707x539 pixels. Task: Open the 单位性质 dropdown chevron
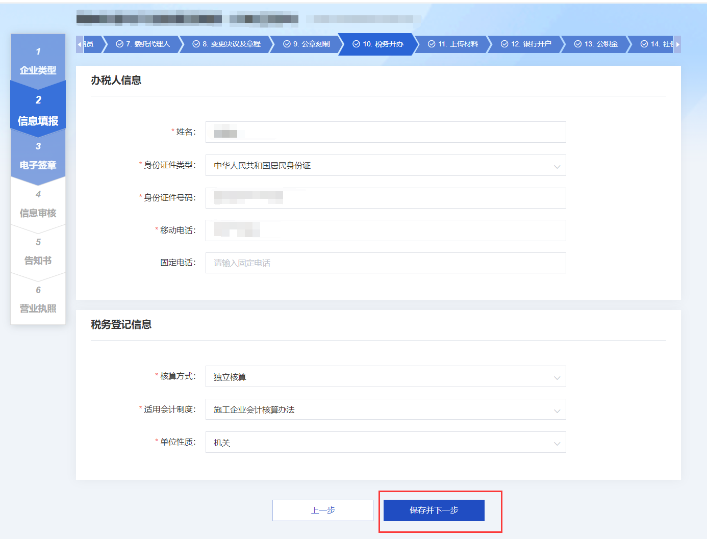(557, 443)
